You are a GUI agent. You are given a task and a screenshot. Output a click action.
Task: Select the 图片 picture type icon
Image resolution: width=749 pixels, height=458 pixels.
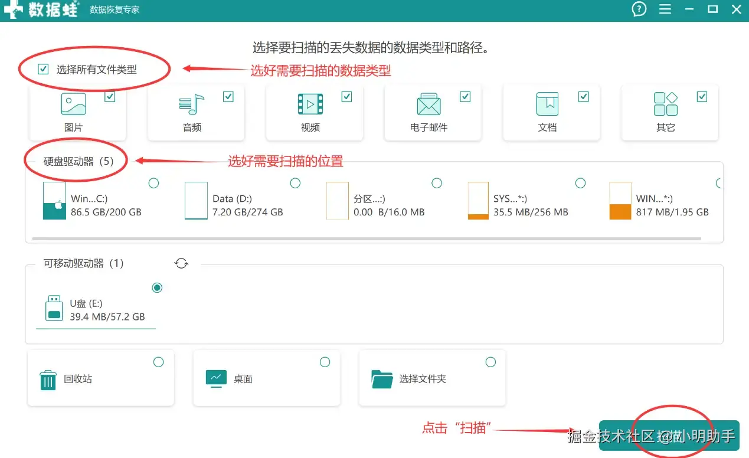point(73,104)
